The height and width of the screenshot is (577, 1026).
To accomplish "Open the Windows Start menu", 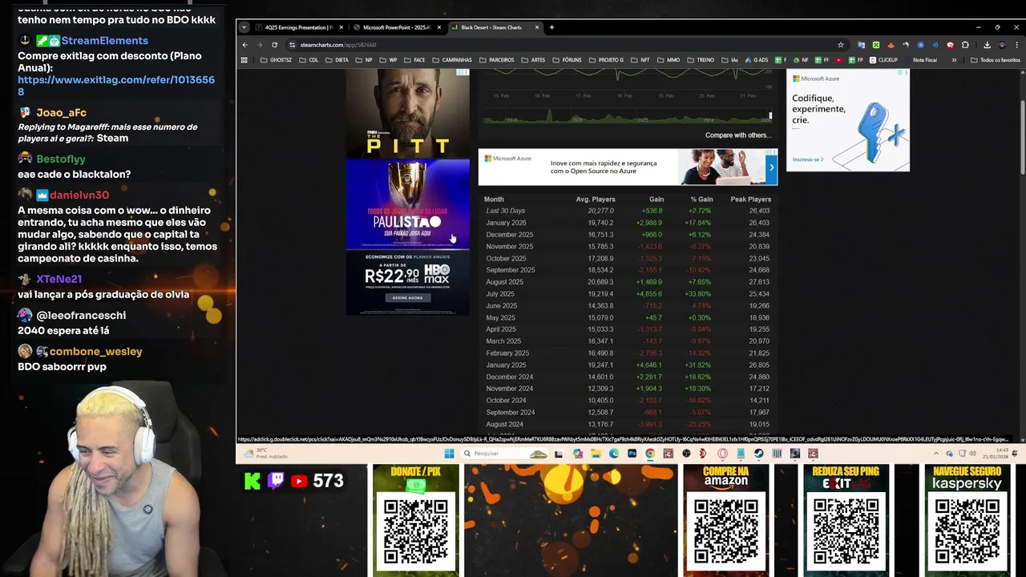I will point(449,454).
